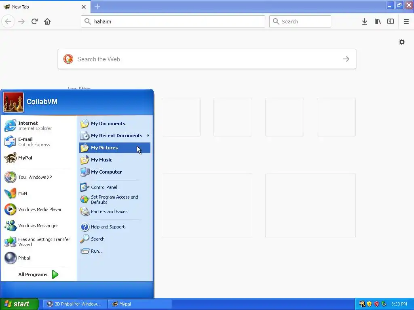Viewport: 414px width, 310px height.
Task: Launch Pinball from Start menu
Action: coord(38,258)
